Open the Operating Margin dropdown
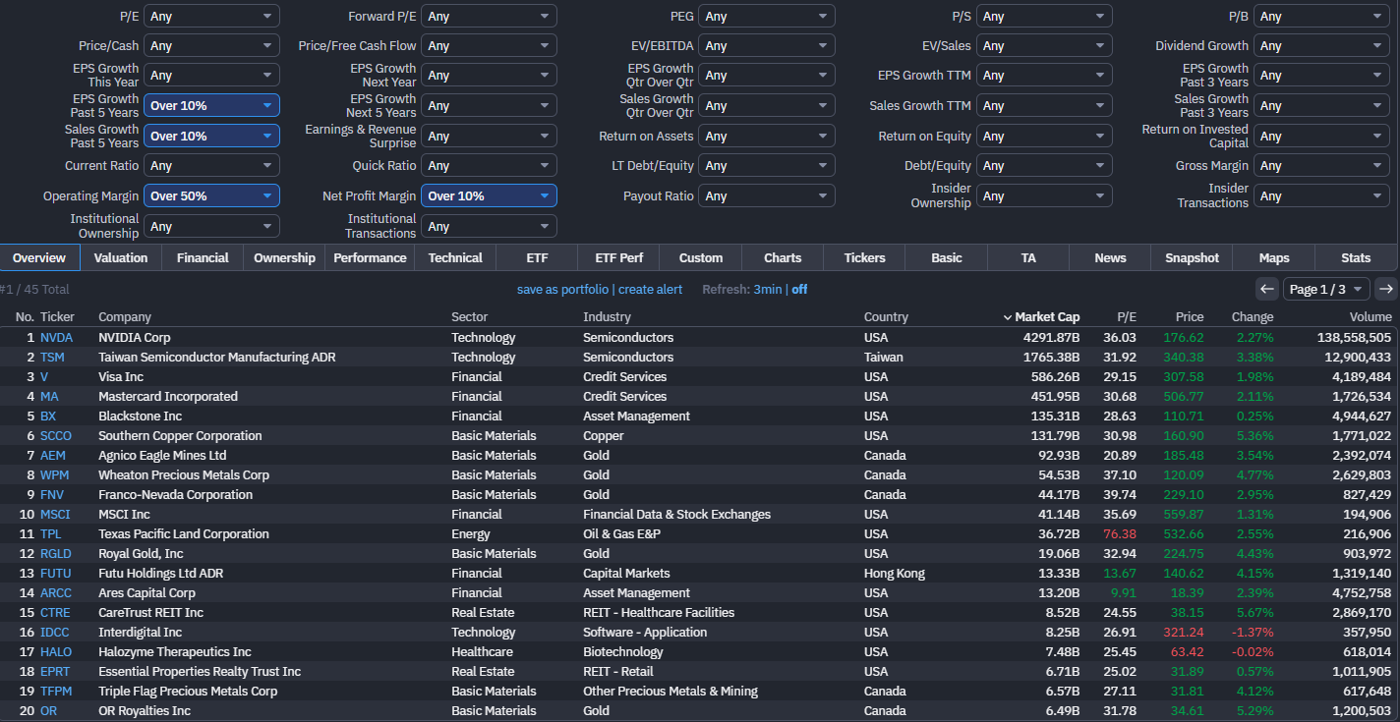1400x722 pixels. click(x=211, y=196)
